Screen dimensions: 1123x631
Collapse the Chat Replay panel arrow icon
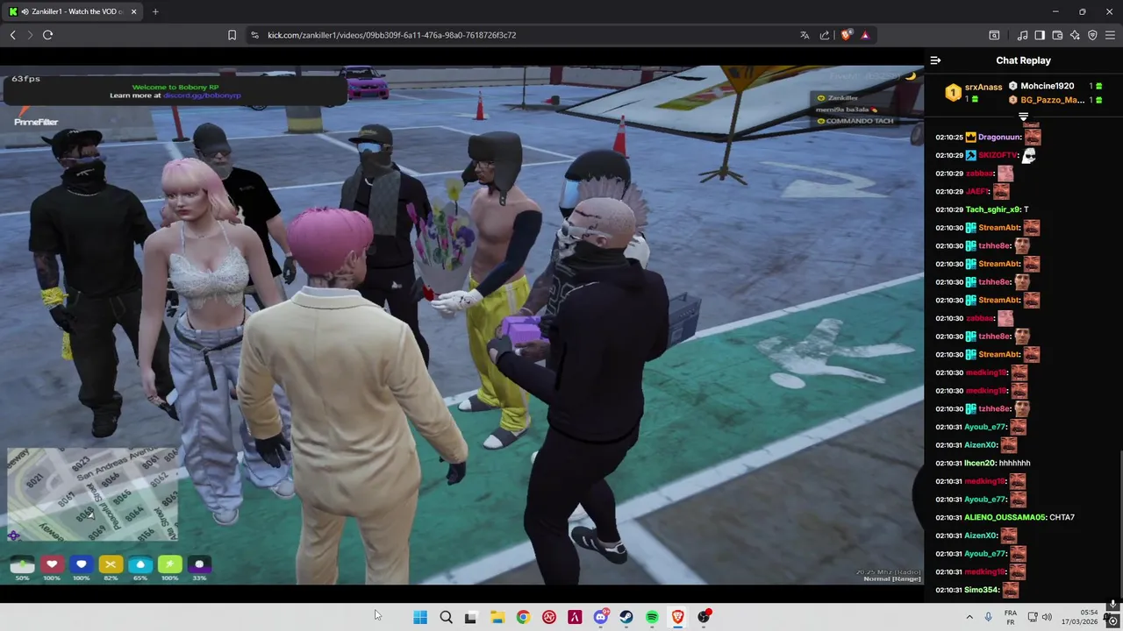(935, 60)
